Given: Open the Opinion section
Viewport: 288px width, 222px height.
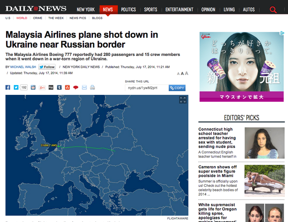Looking at the screenshot, I should point(208,10).
